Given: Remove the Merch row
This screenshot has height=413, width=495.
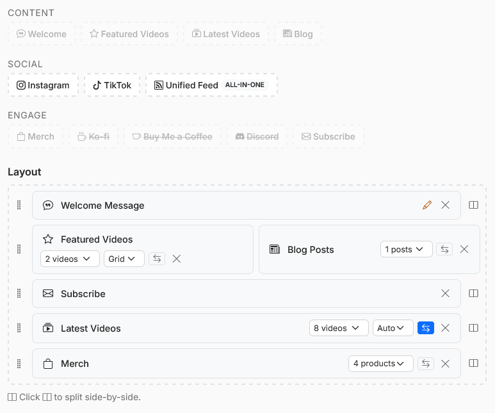Looking at the screenshot, I should click(445, 364).
